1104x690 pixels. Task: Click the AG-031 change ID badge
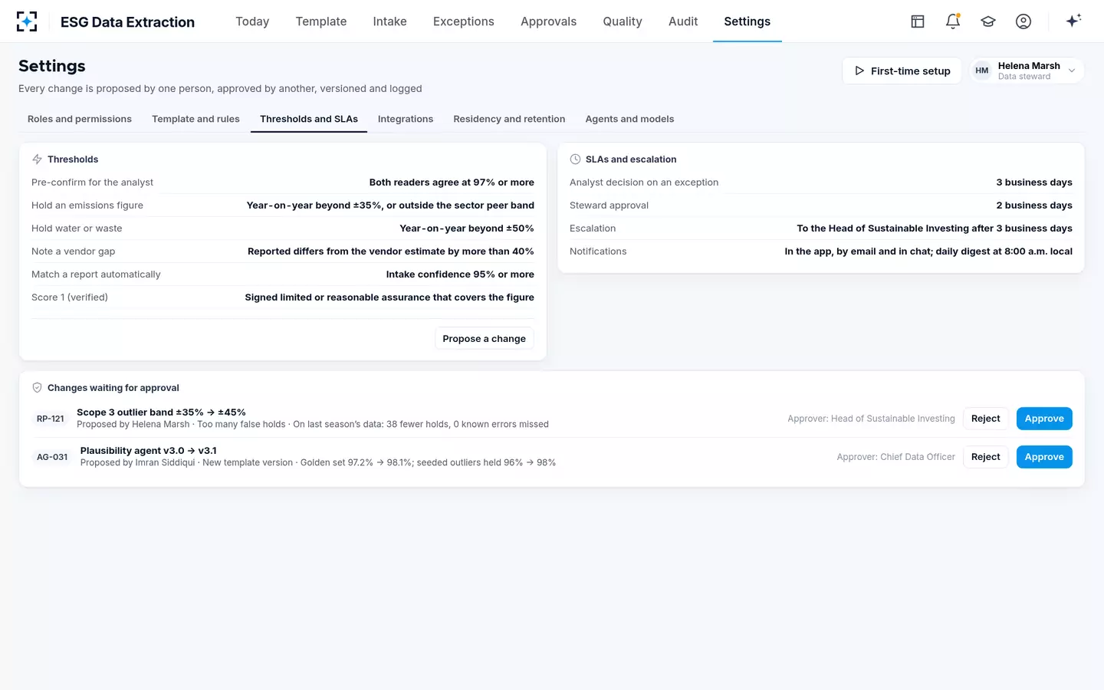pos(52,457)
